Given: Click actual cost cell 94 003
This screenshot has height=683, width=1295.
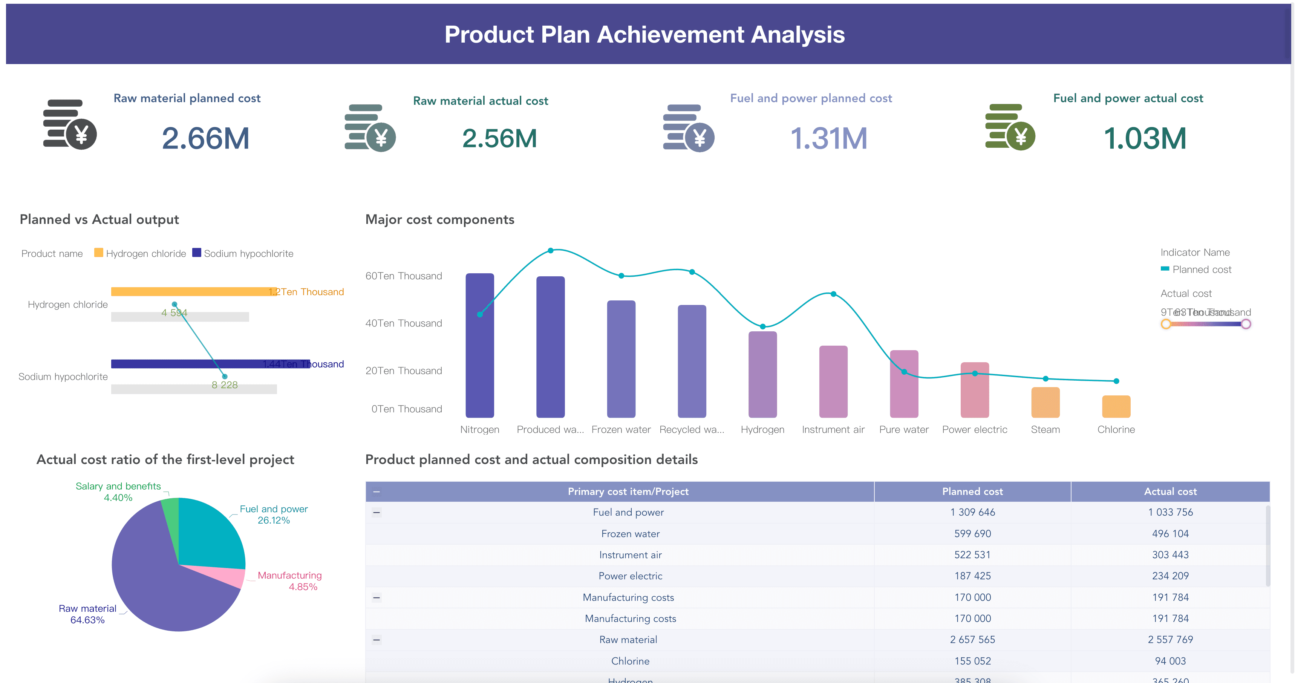Looking at the screenshot, I should coord(1170,661).
